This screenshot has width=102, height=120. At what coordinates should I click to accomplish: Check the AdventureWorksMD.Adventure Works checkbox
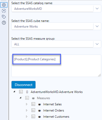21,92
